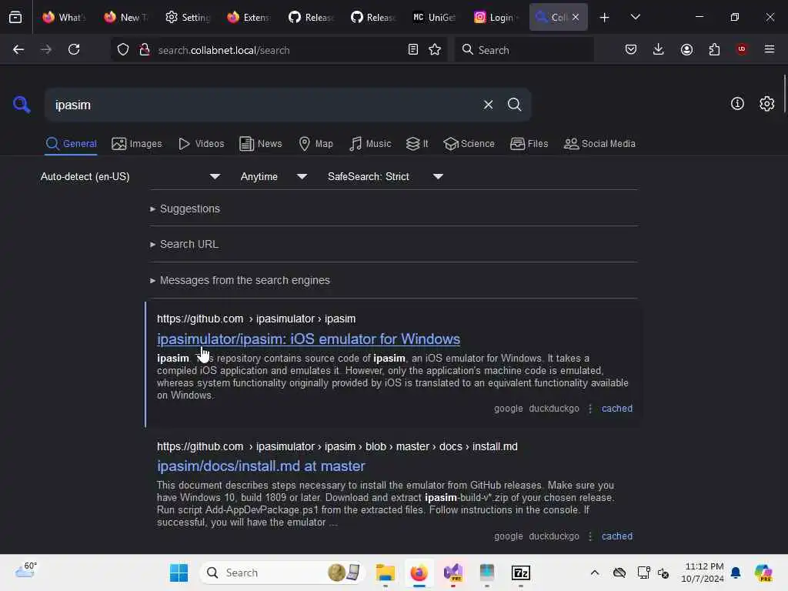
Task: Open the clock showing 11:12 PM
Action: coord(703,573)
